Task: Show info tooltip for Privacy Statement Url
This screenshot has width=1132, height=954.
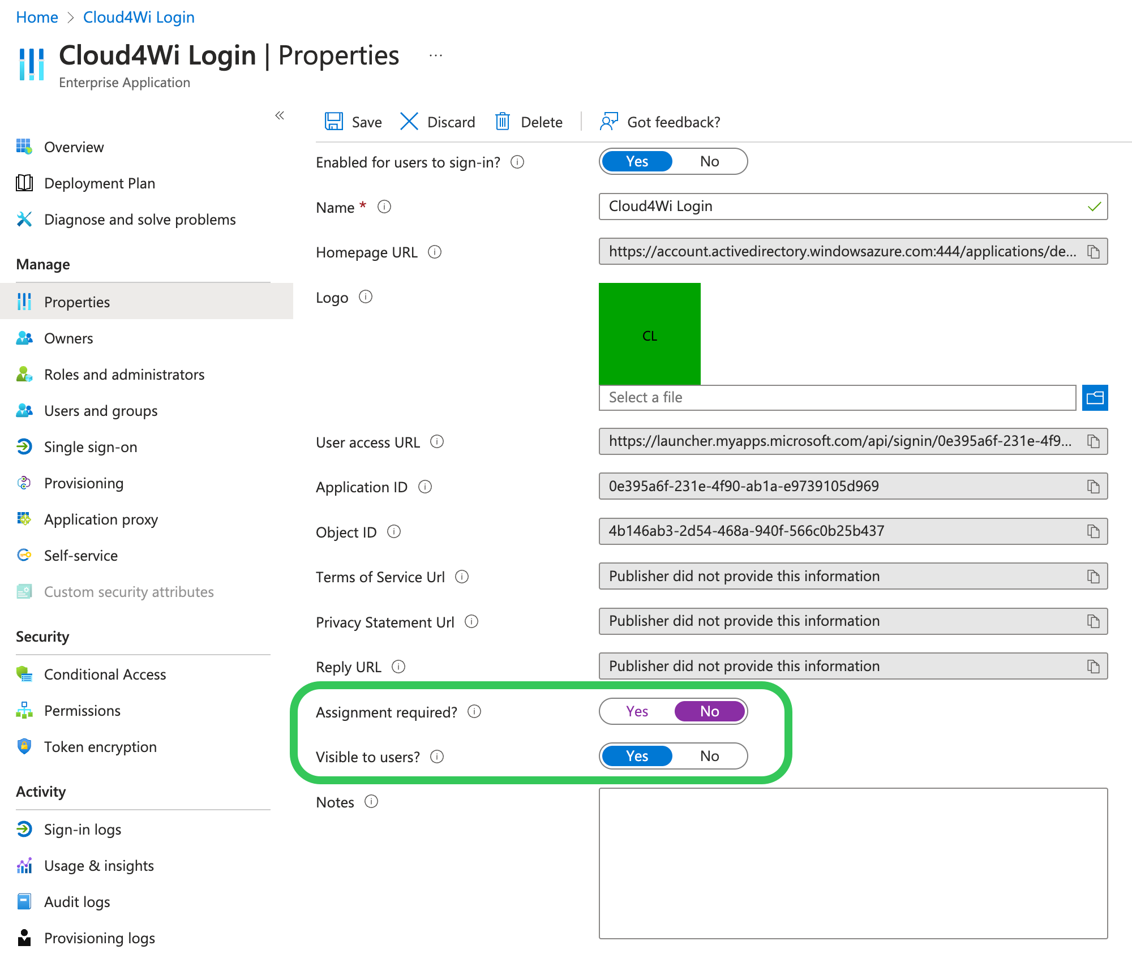Action: click(471, 622)
